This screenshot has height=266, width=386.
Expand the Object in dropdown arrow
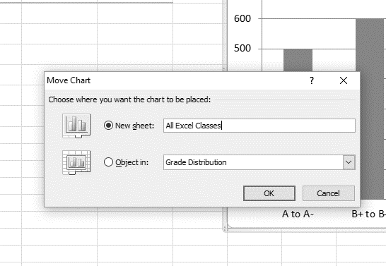pyautogui.click(x=349, y=162)
